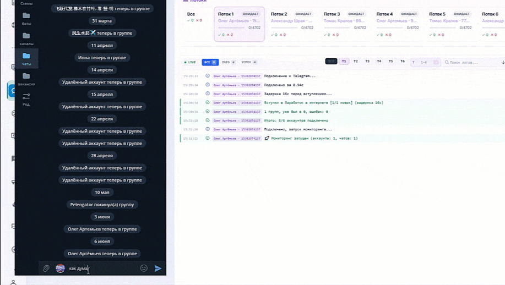
Task: Click account tag on 'Мониторинг запущен' row
Action: (237, 138)
